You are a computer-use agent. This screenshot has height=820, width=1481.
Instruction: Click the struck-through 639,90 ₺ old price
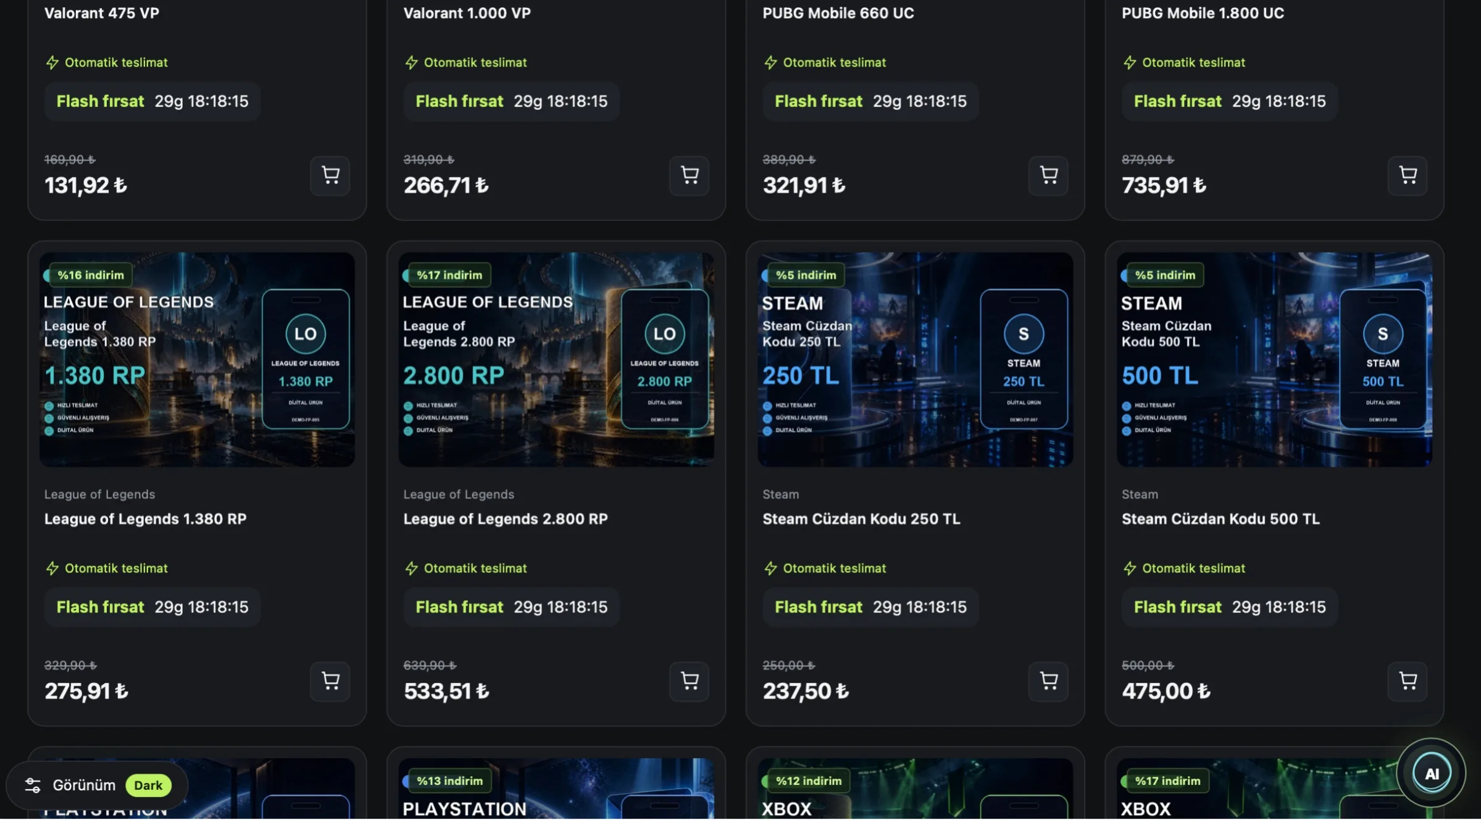(x=430, y=666)
